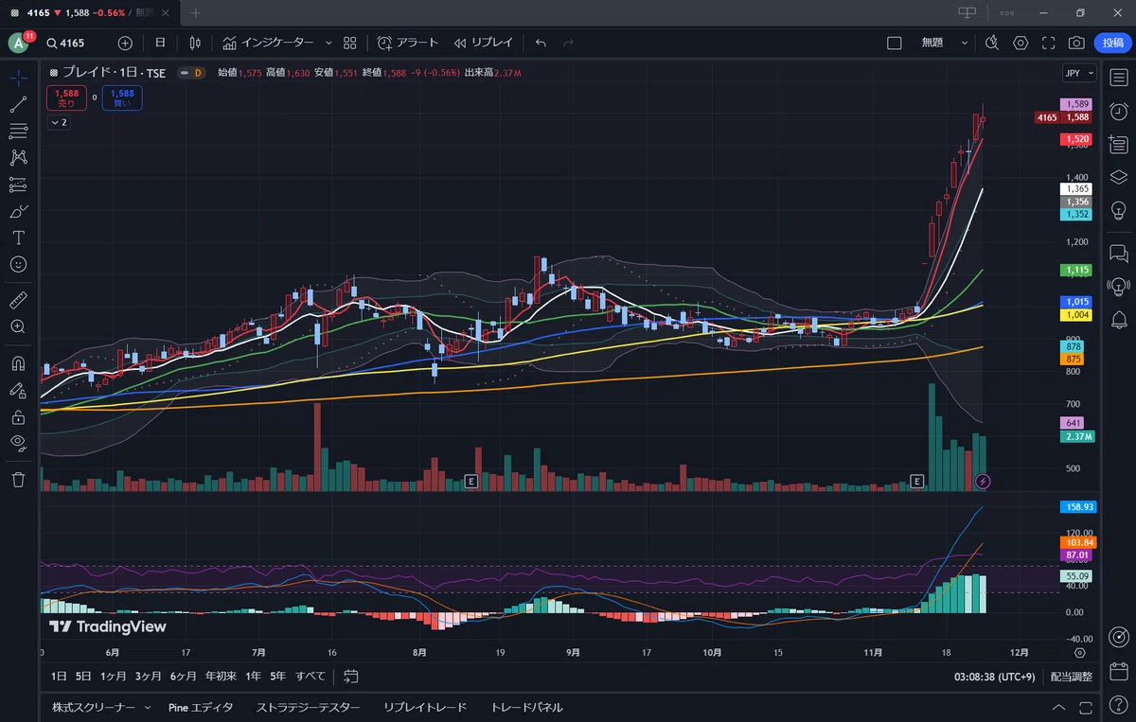Toggle magnet mode for drawings

coord(18,362)
